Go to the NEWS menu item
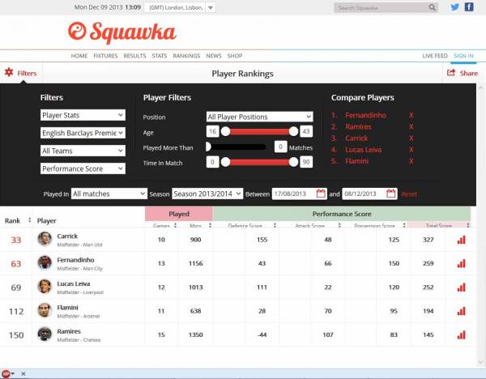 coord(214,56)
